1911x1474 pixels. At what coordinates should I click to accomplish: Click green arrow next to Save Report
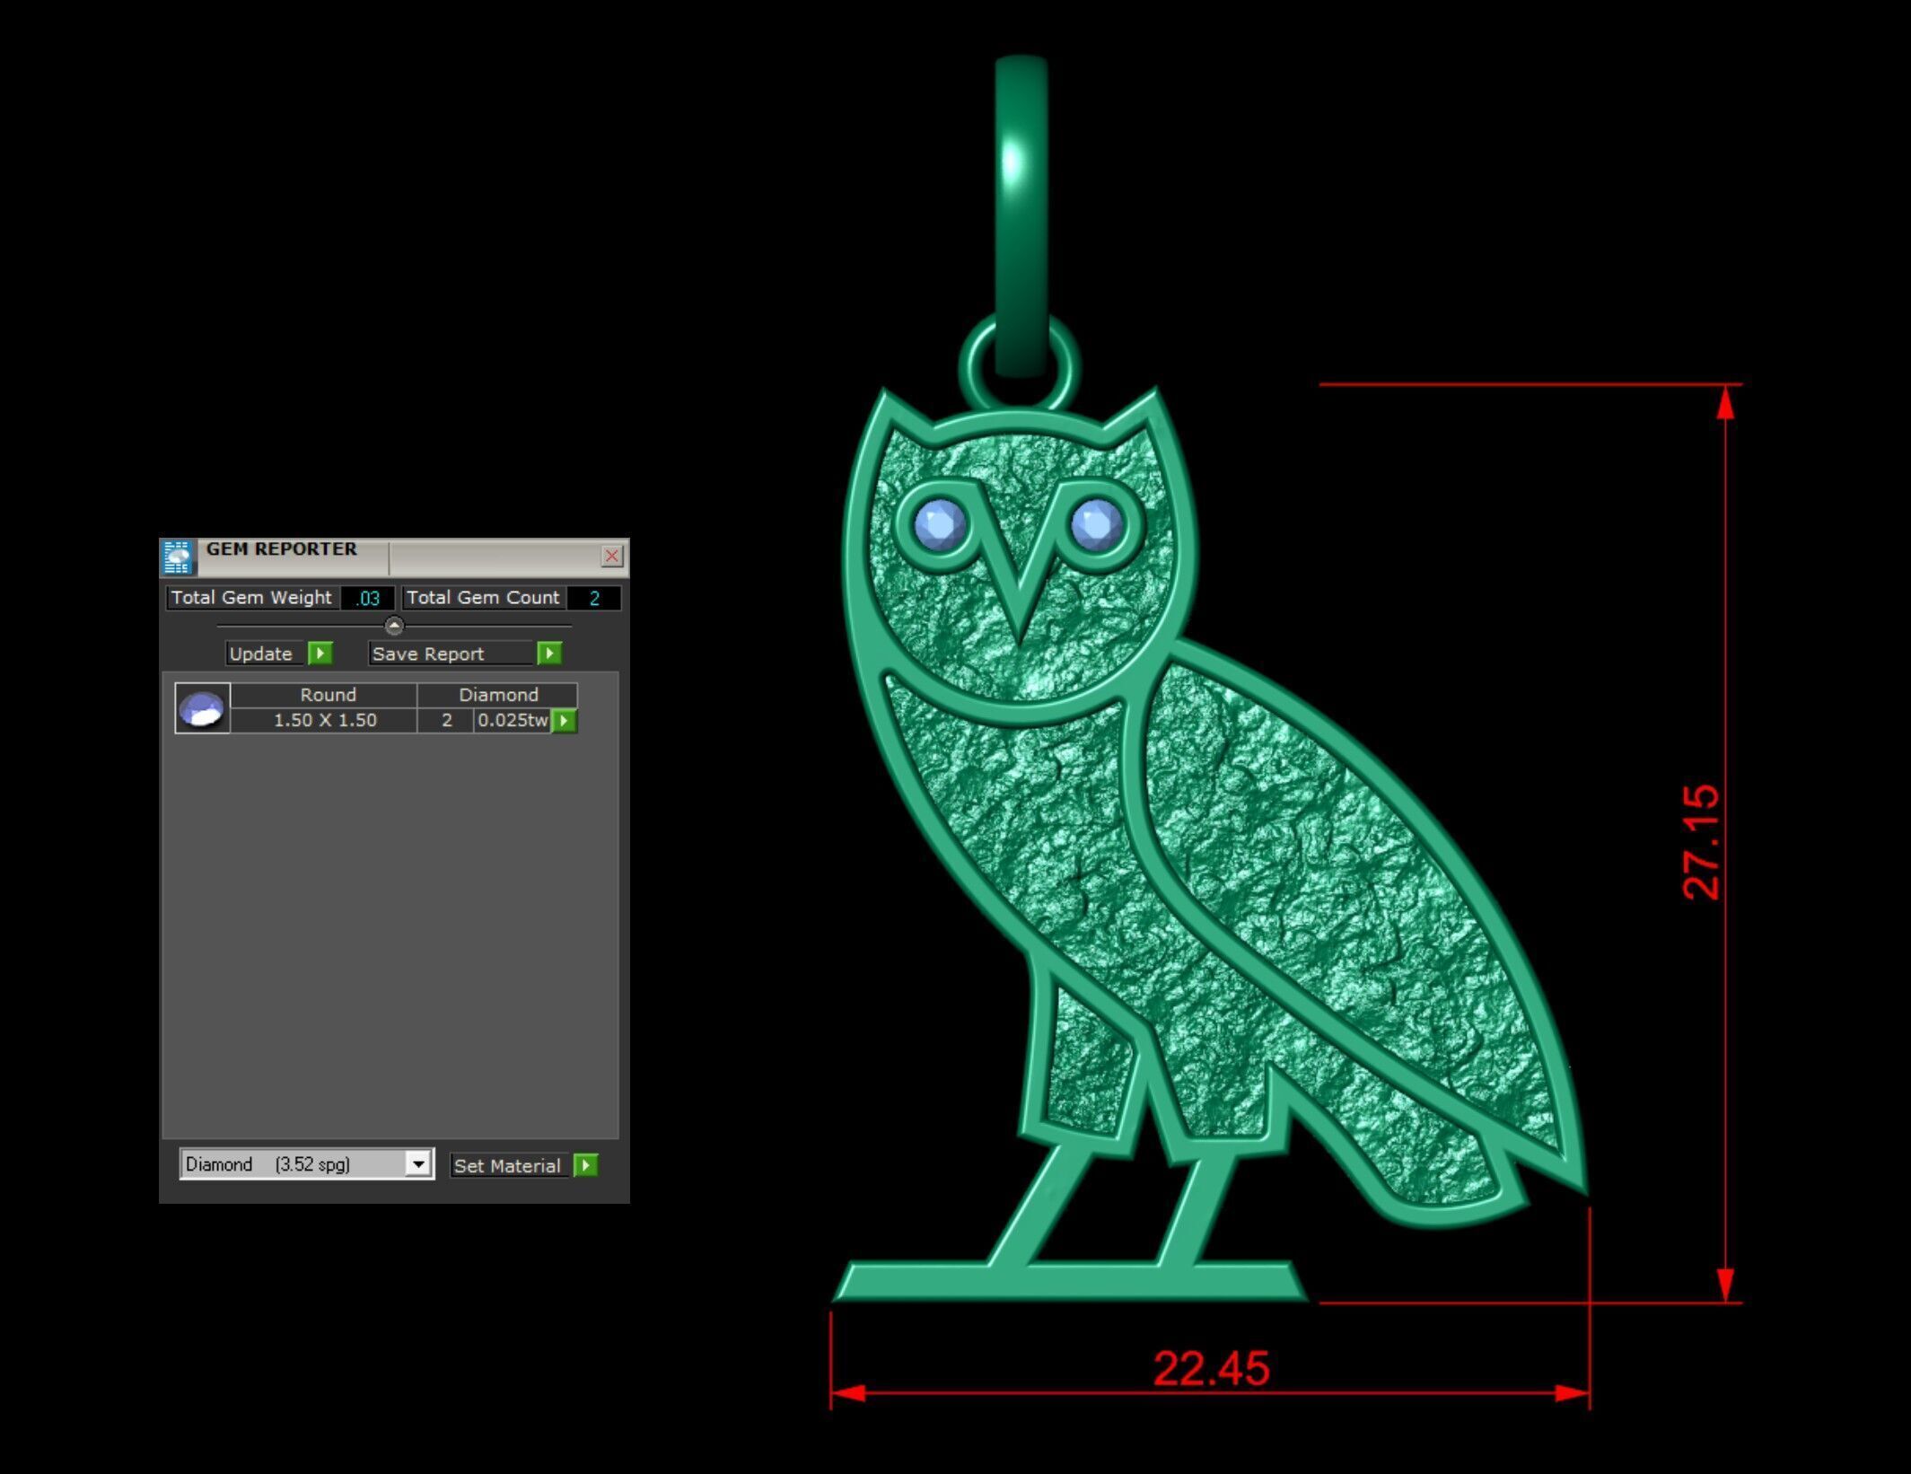(x=549, y=654)
